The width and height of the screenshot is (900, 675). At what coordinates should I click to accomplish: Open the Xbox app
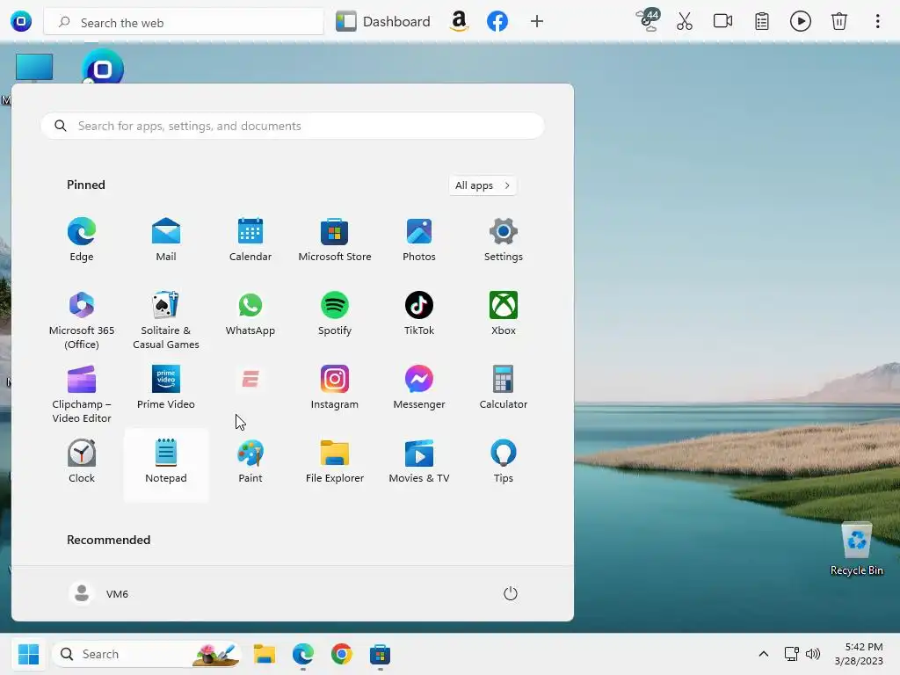[x=504, y=314]
